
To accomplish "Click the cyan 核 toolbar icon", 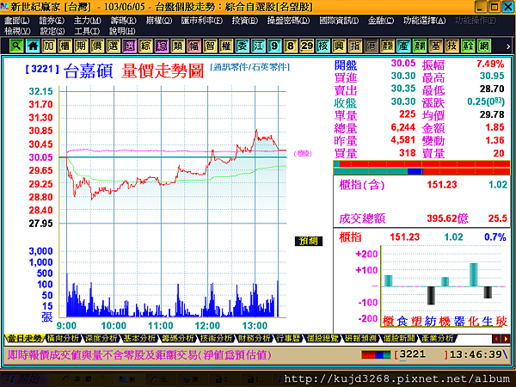I will [x=323, y=46].
